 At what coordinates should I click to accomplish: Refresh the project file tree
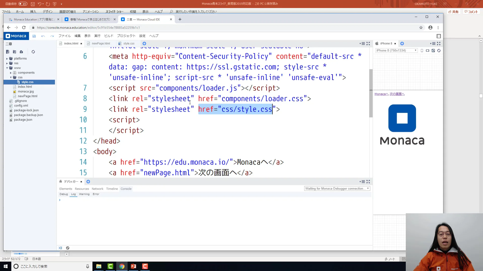pyautogui.click(x=33, y=52)
